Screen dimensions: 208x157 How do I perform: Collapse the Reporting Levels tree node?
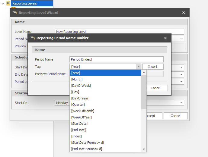tap(3, 3)
